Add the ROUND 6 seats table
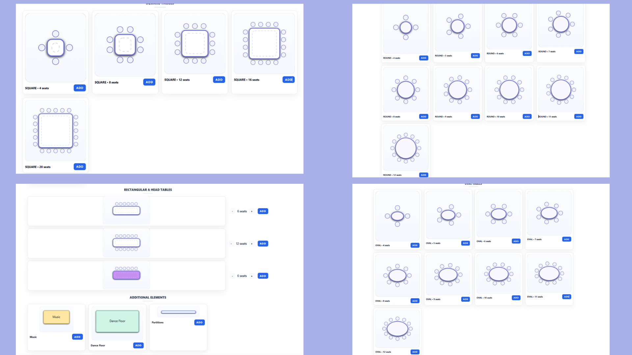This screenshot has width=632, height=355. 527,53
